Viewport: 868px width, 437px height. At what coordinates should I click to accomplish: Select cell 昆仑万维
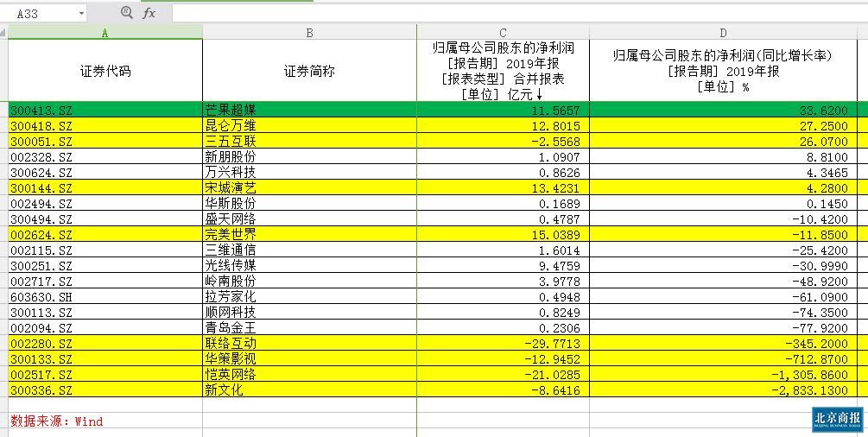click(309, 125)
